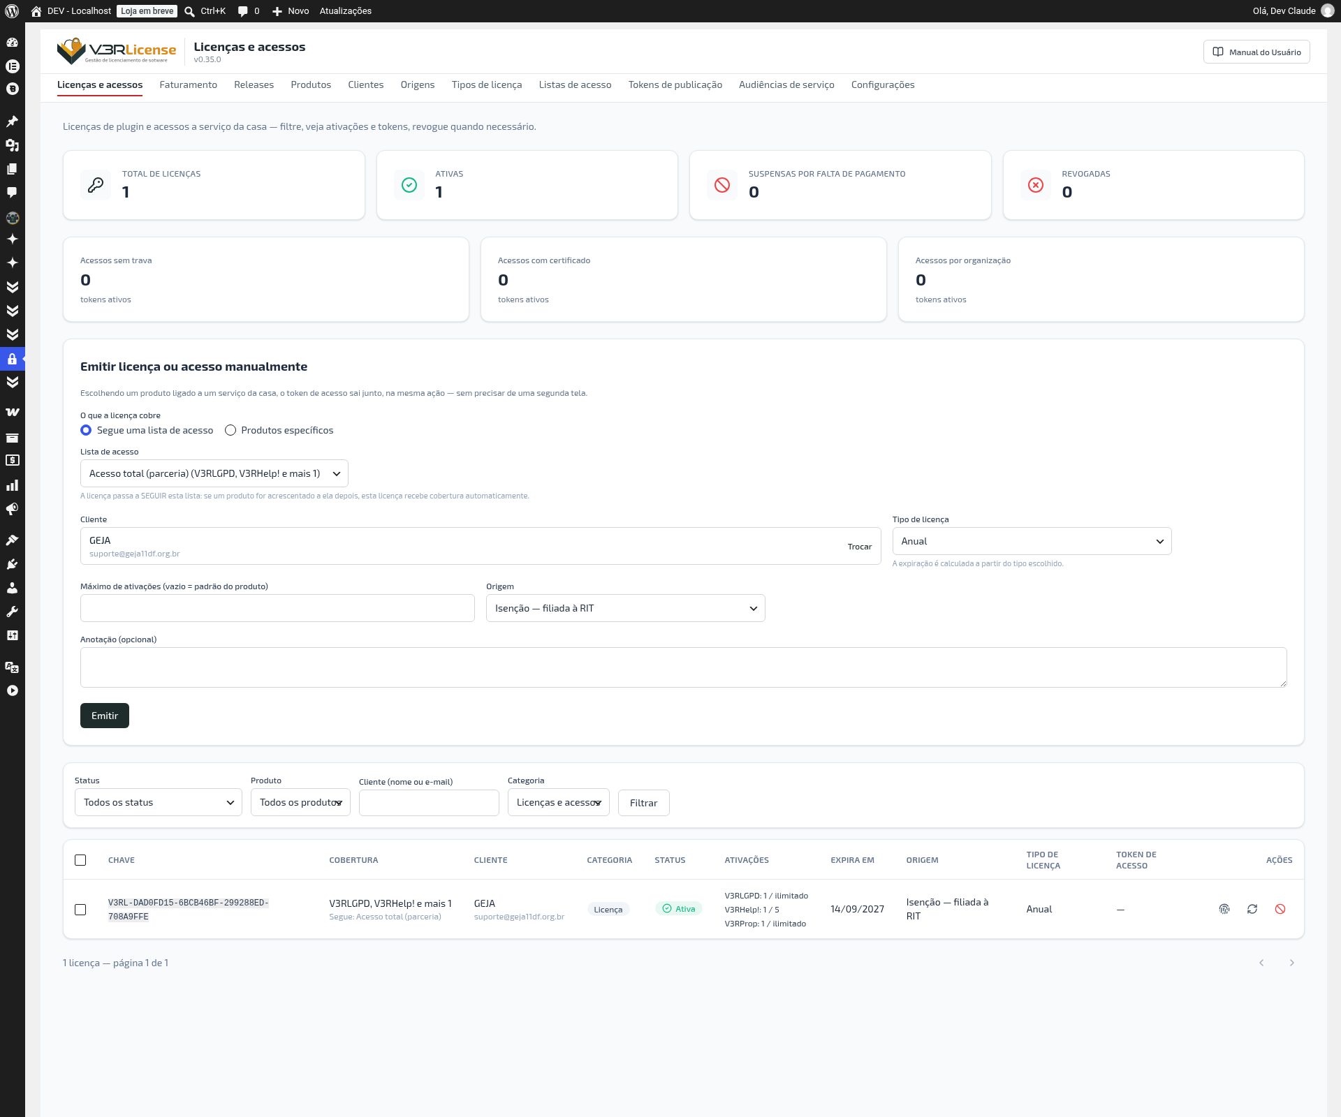Tick the select-all checkbox in table header
The width and height of the screenshot is (1341, 1117).
pos(80,860)
